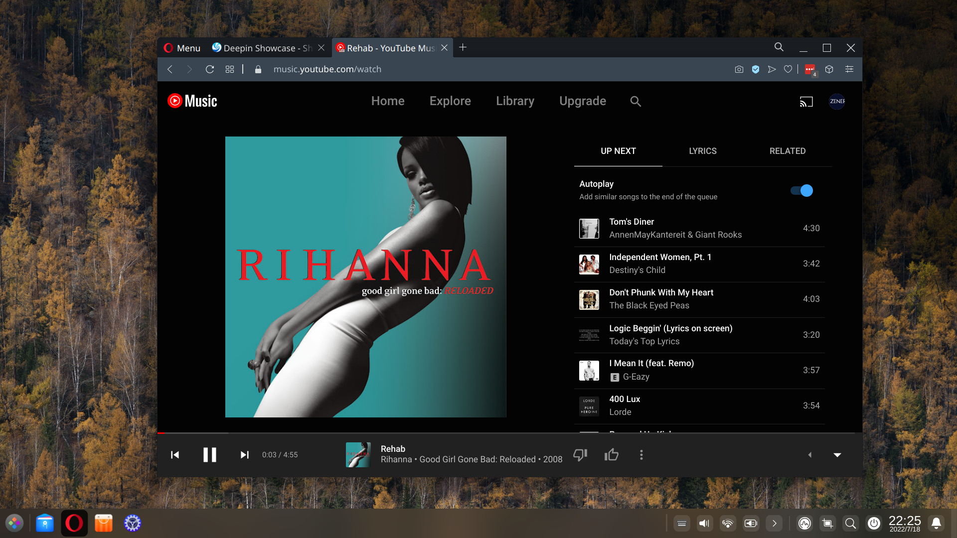Open the Upgrade page
Viewport: 957px width, 538px height.
pos(583,101)
